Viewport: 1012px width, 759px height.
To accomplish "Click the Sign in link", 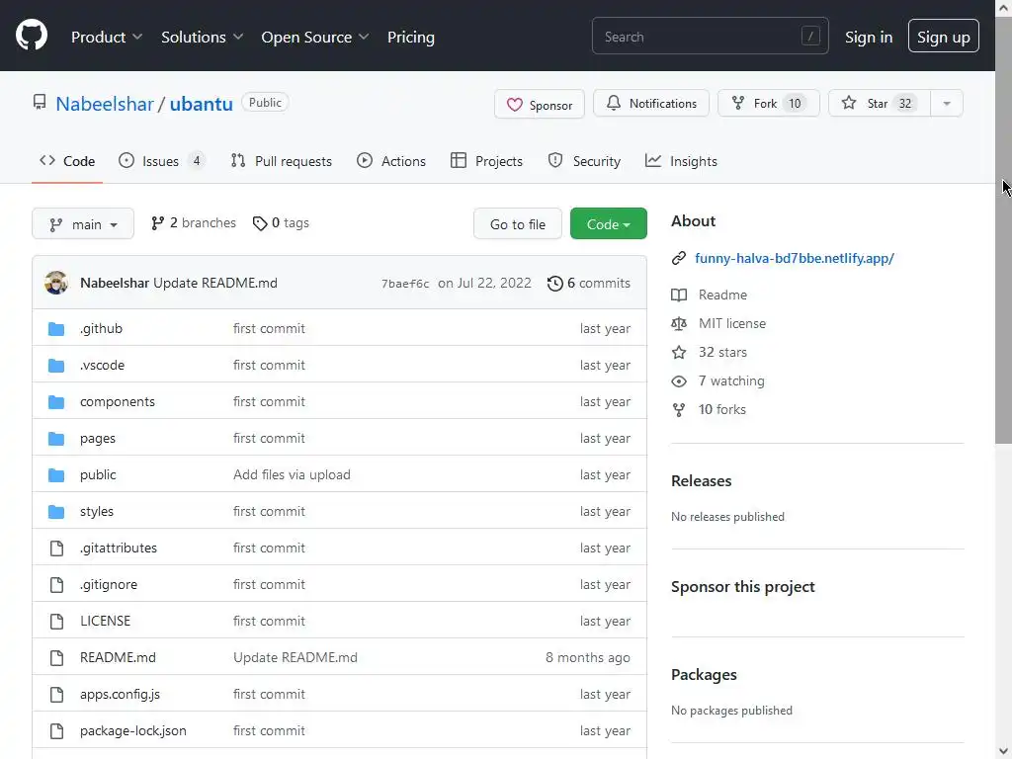I will pos(869,37).
